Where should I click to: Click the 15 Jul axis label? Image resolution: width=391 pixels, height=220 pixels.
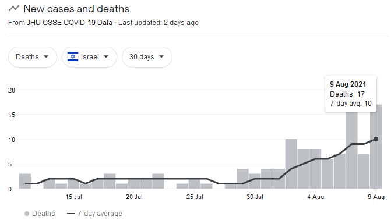pyautogui.click(x=73, y=197)
